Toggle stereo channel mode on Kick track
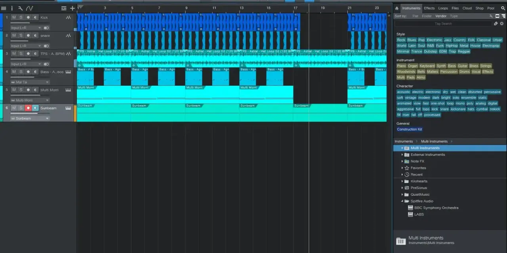Image resolution: width=507 pixels, height=253 pixels. (x=46, y=28)
